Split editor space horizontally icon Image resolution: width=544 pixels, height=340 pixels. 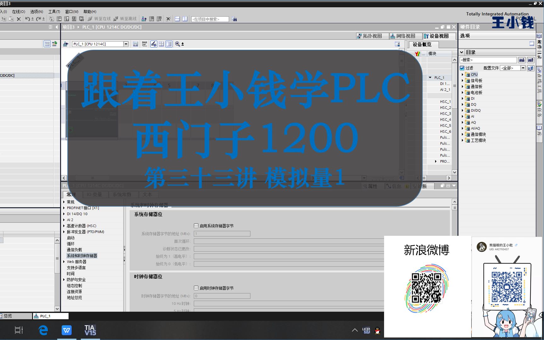pos(177,19)
